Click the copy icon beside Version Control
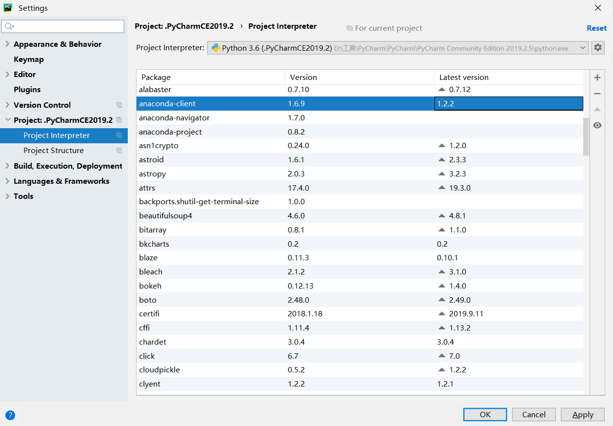 point(119,105)
